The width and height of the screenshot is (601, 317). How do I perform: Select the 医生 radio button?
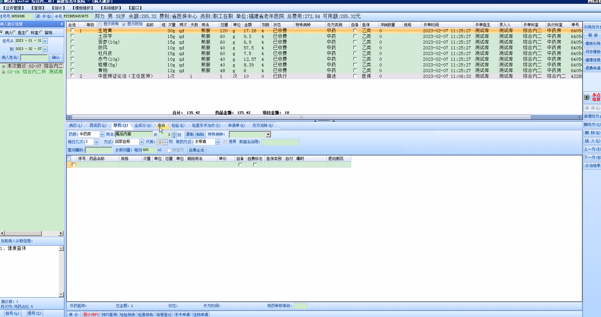[14, 32]
